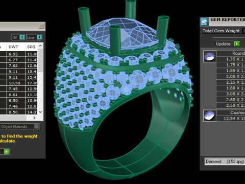The image size is (245, 184).
Task: Click the vertical scrollbar thumb in weight table
Action: coord(40,60)
